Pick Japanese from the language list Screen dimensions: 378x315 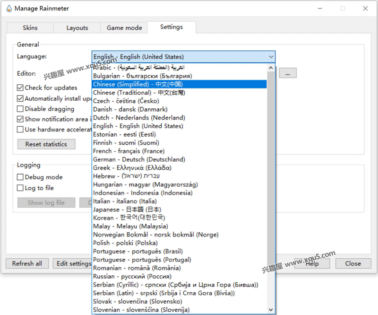pos(180,210)
